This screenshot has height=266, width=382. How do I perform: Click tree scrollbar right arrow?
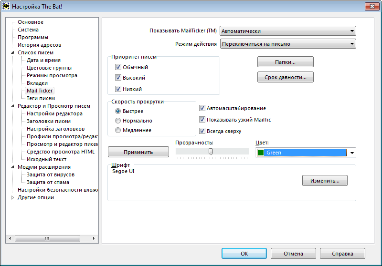(94, 238)
